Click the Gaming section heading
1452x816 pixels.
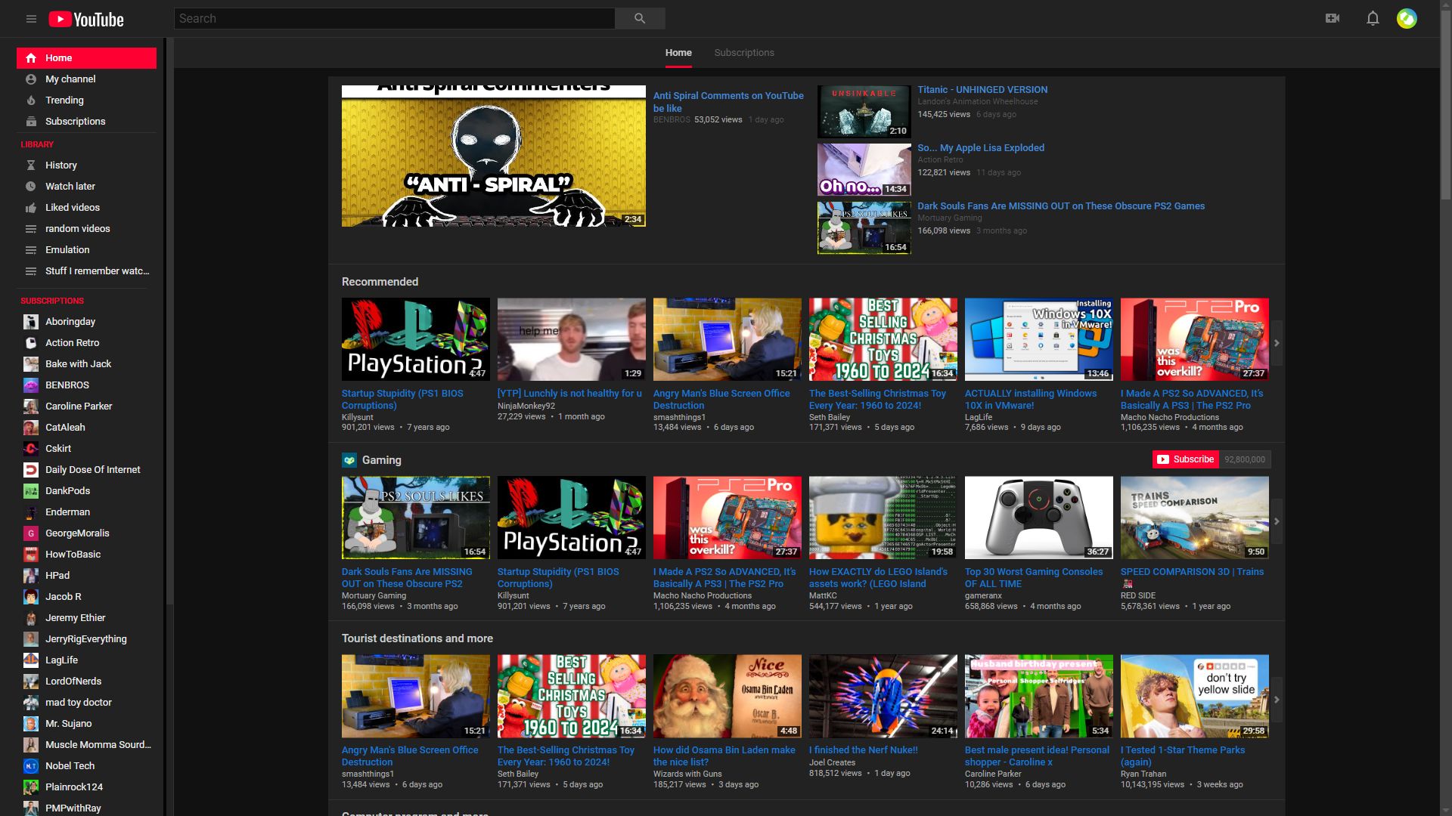382,460
